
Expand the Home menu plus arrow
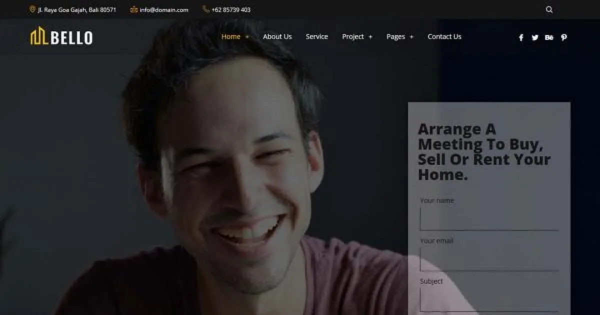[x=247, y=37]
